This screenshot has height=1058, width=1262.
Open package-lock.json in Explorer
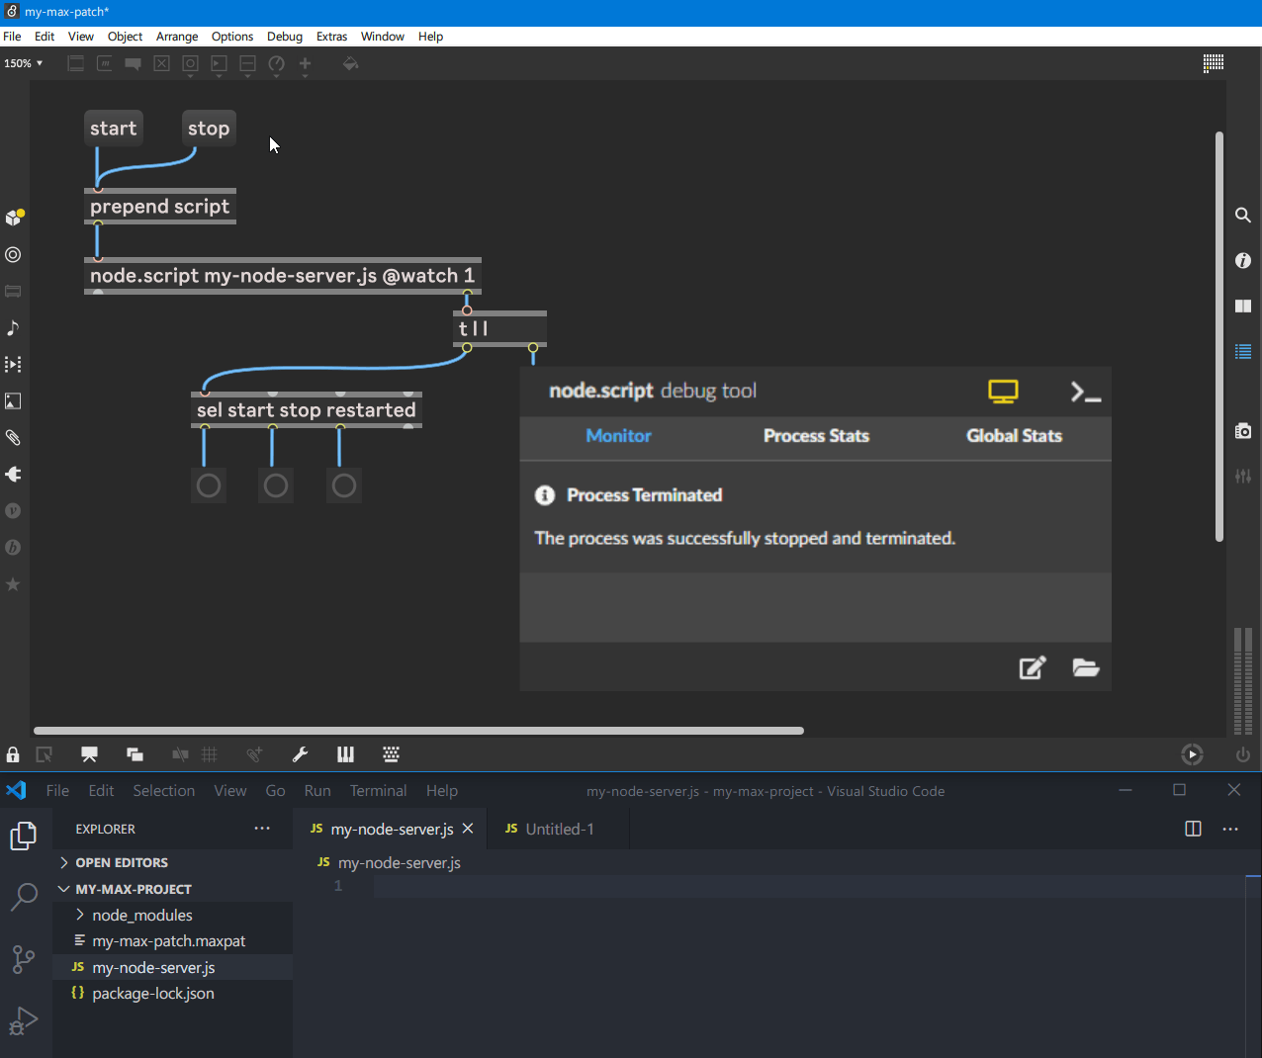152,994
